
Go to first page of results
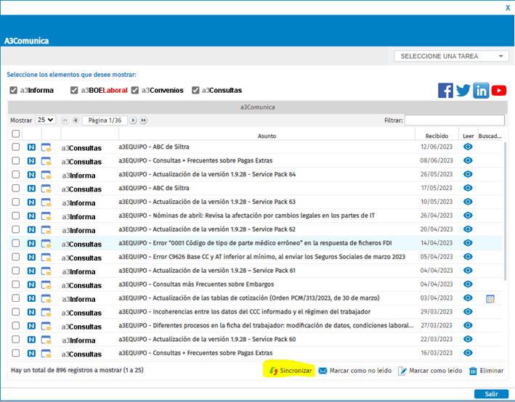click(x=65, y=120)
